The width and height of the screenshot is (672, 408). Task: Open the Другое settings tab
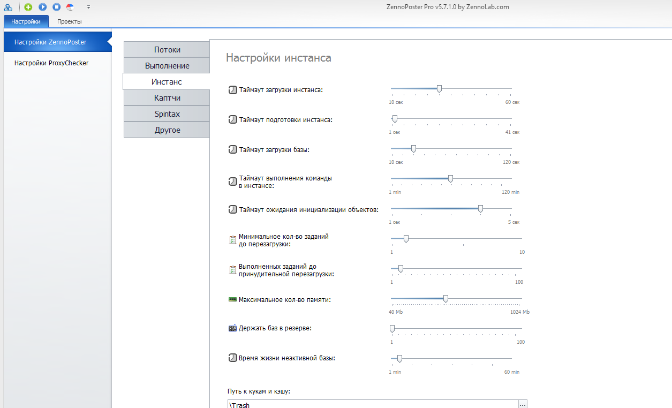(x=167, y=130)
